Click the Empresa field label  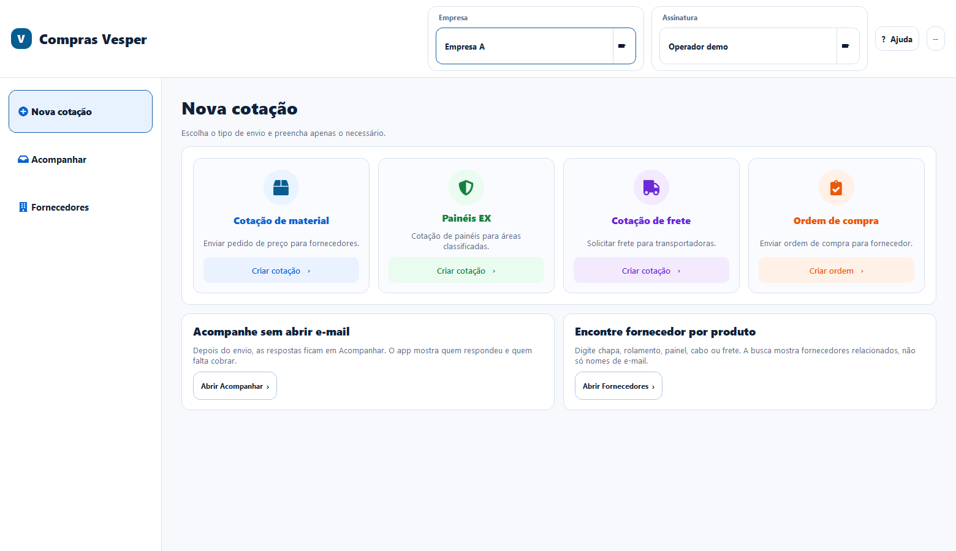tap(453, 18)
